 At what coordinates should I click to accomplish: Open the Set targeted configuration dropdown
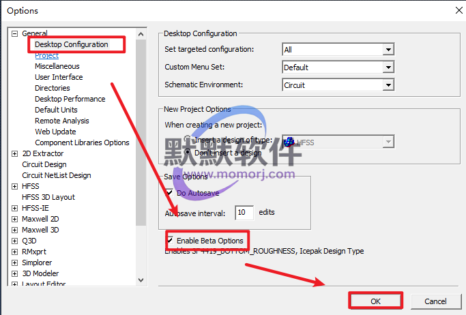tap(388, 50)
